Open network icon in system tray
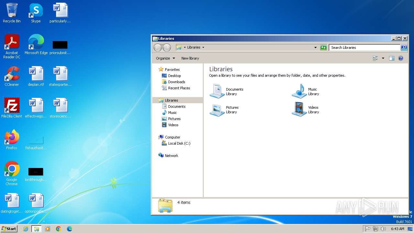Screen dimensions: 414x233 coord(376,229)
